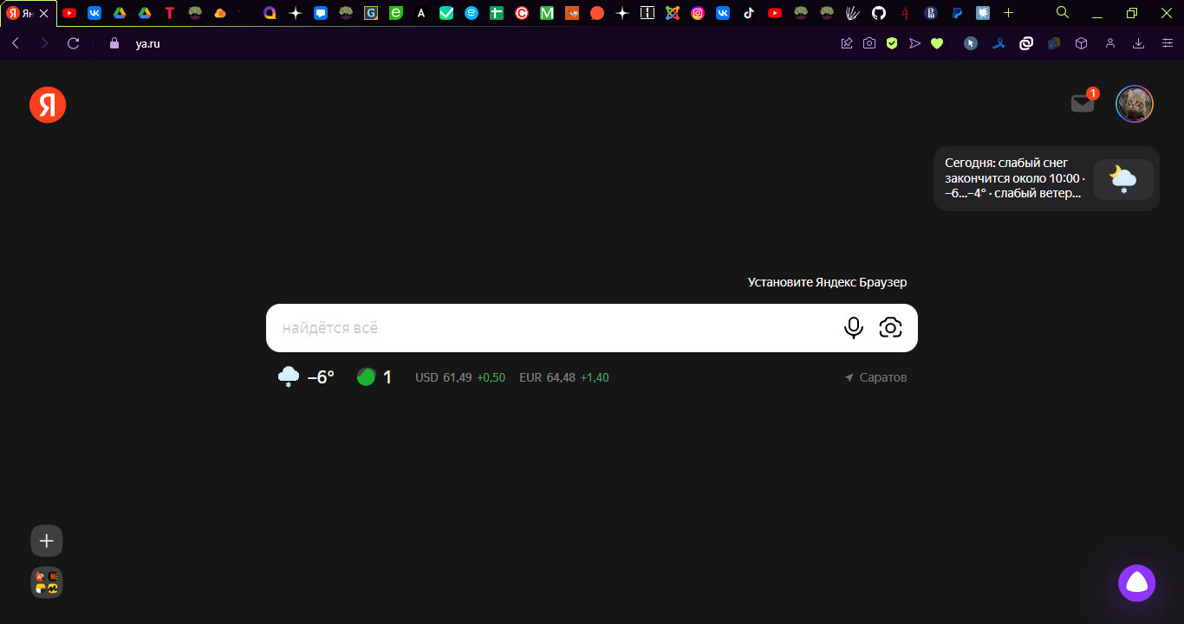Viewport: 1184px width, 624px height.
Task: Switch to the orange cloud tab
Action: click(x=220, y=13)
